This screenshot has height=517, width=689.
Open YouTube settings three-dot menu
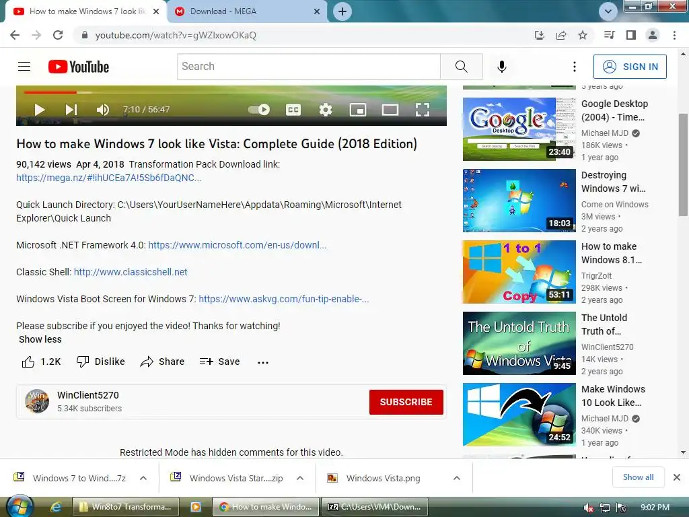coord(575,67)
